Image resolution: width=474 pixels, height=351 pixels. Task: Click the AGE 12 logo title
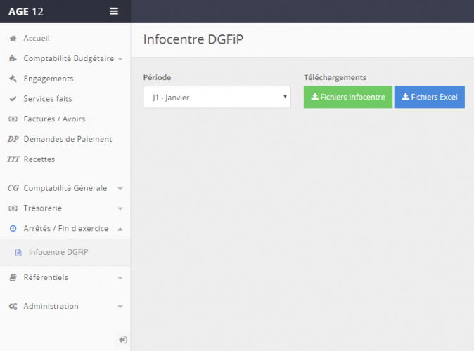coord(27,11)
